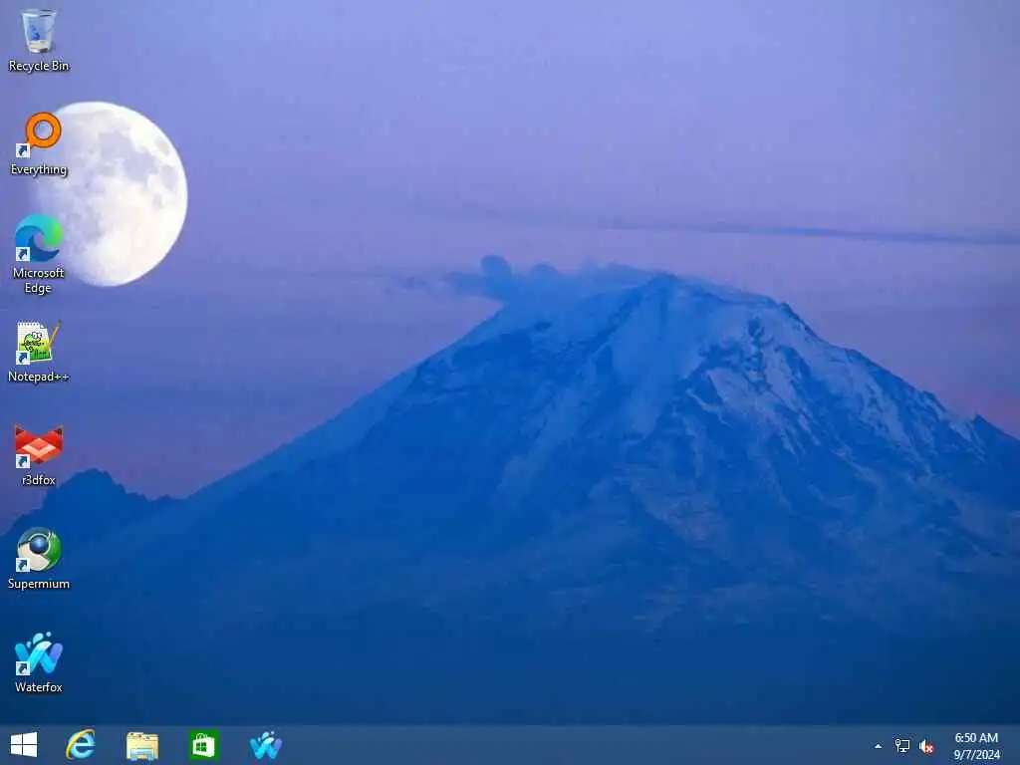Image resolution: width=1020 pixels, height=765 pixels.
Task: Open File Explorer from the taskbar
Action: 142,745
